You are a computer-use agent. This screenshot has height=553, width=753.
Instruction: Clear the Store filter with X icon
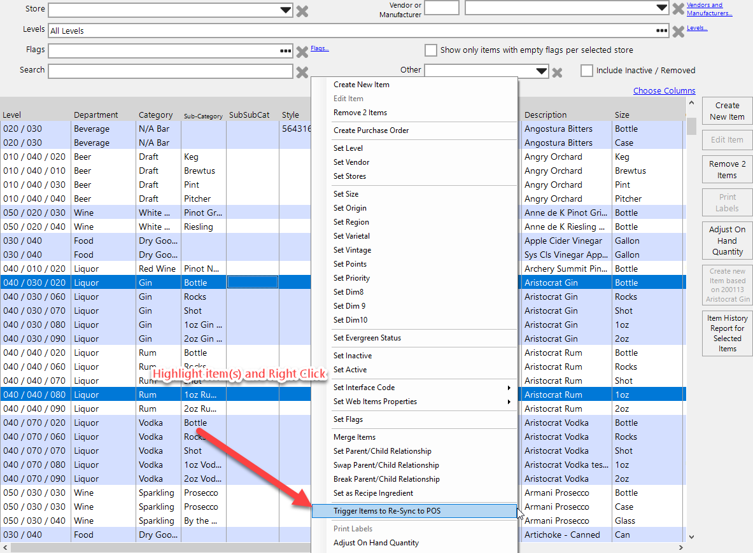[302, 11]
